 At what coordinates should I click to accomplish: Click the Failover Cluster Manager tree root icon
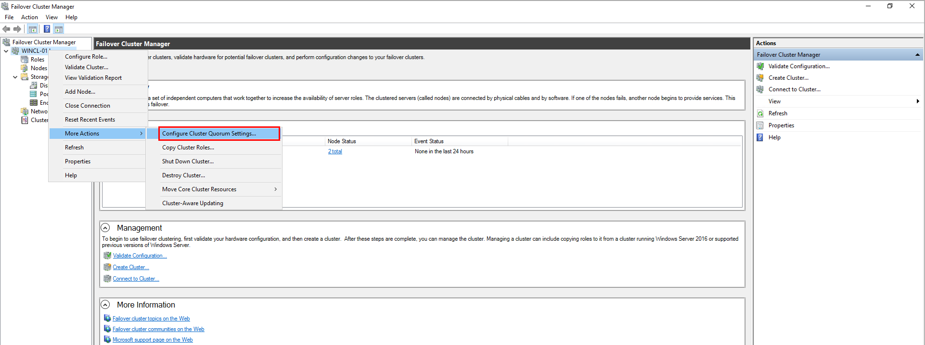[x=6, y=42]
